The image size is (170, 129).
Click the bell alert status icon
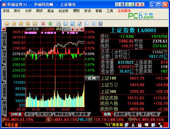(133, 125)
